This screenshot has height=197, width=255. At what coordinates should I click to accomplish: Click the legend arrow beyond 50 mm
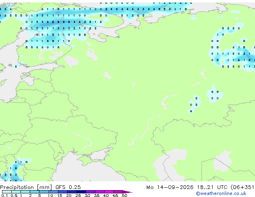[x=127, y=192]
